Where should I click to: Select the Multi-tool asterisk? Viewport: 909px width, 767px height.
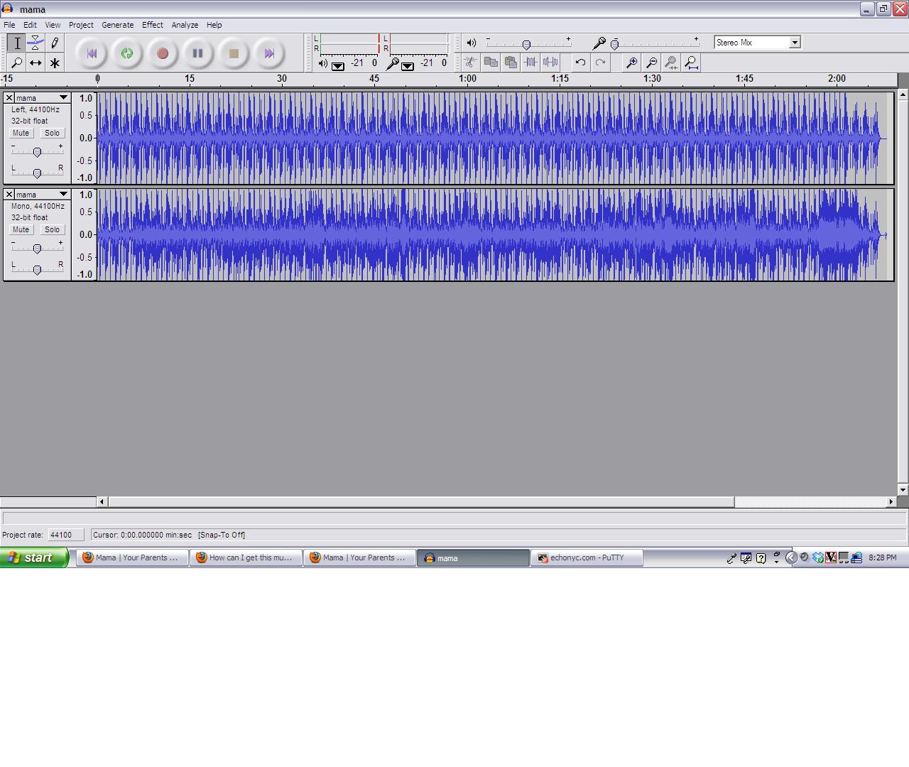pyautogui.click(x=55, y=62)
